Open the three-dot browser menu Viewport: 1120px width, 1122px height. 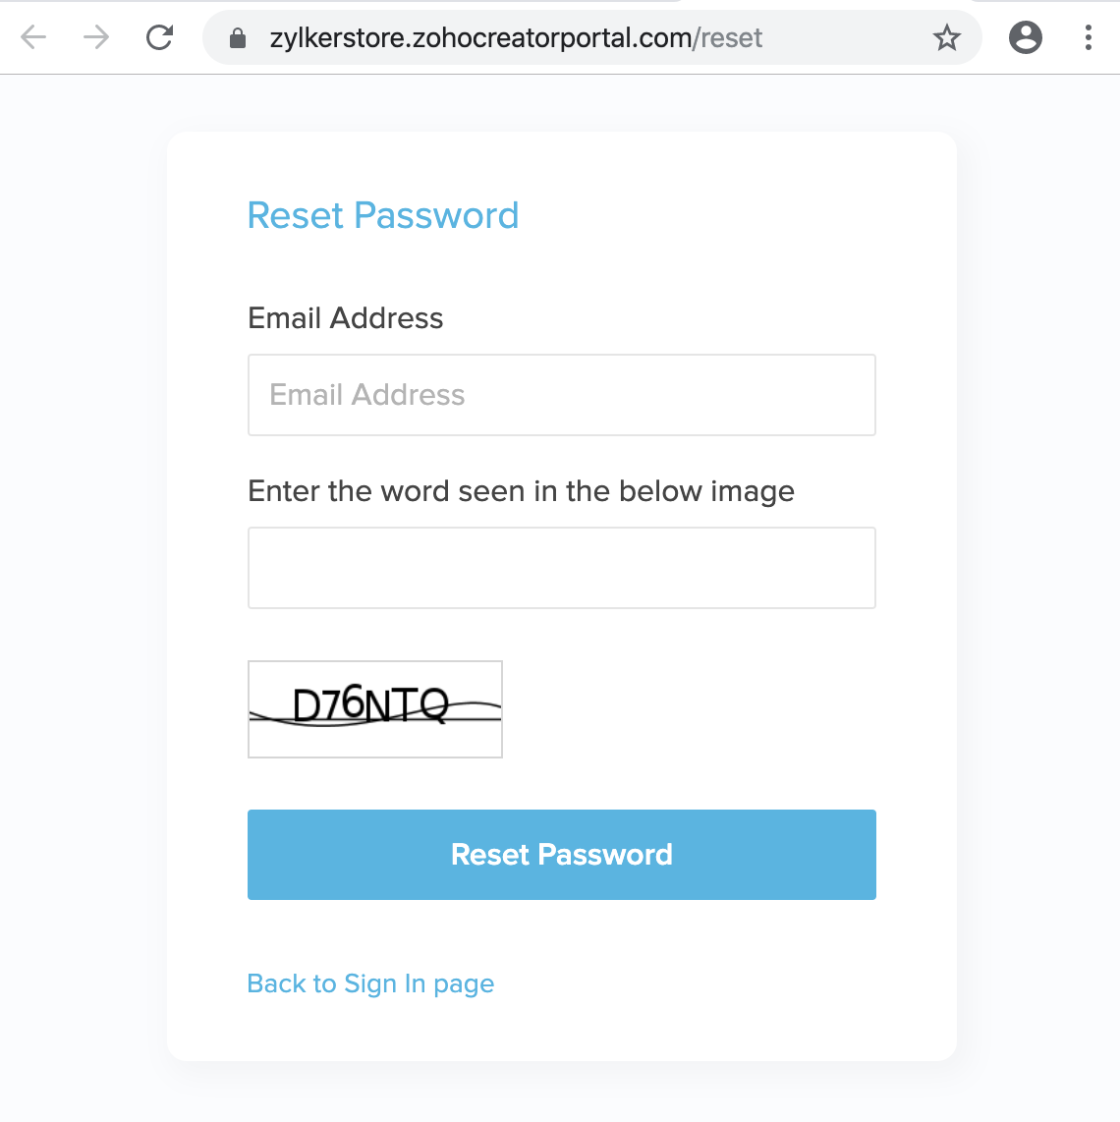click(x=1088, y=38)
